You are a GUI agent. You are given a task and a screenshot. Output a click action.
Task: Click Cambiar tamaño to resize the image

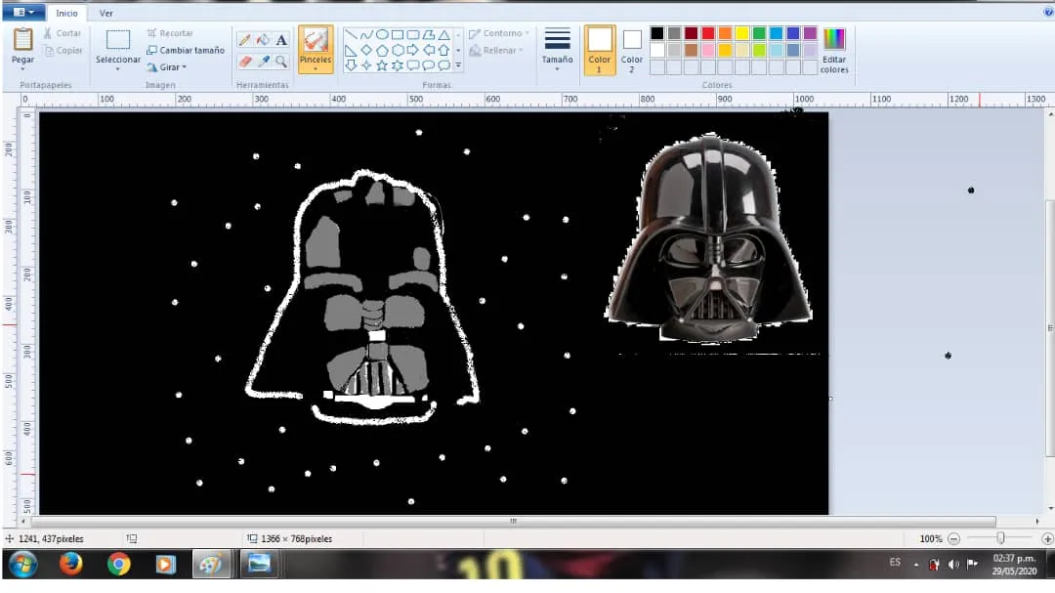point(185,51)
